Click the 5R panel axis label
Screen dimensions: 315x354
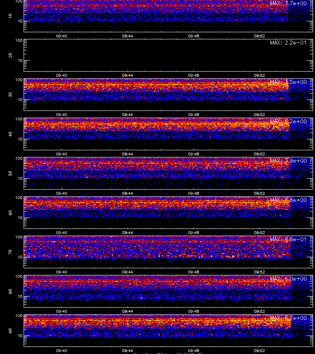[10, 173]
